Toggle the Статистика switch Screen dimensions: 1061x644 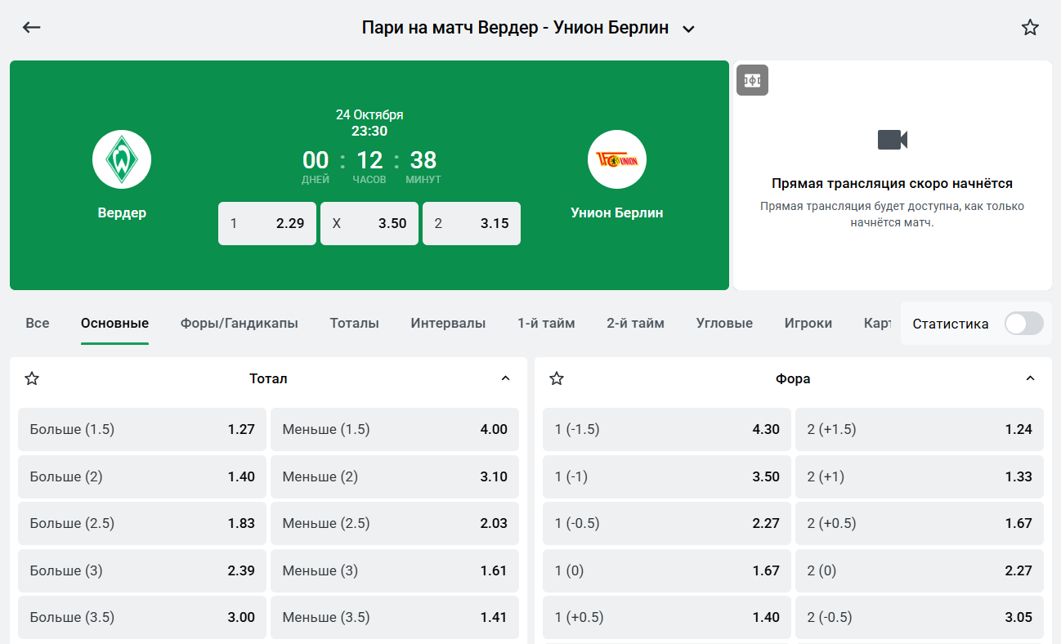(x=1023, y=324)
